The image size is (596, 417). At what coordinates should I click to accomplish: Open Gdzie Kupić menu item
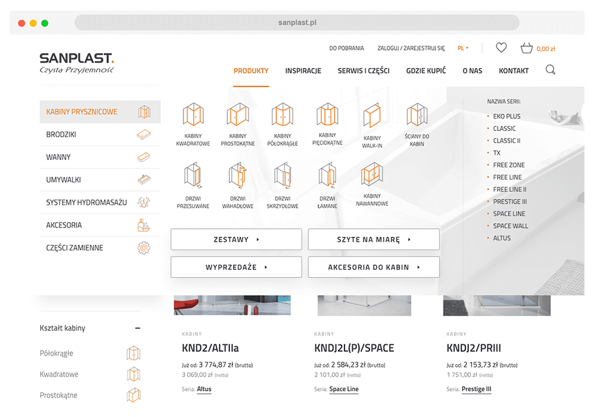pyautogui.click(x=426, y=71)
